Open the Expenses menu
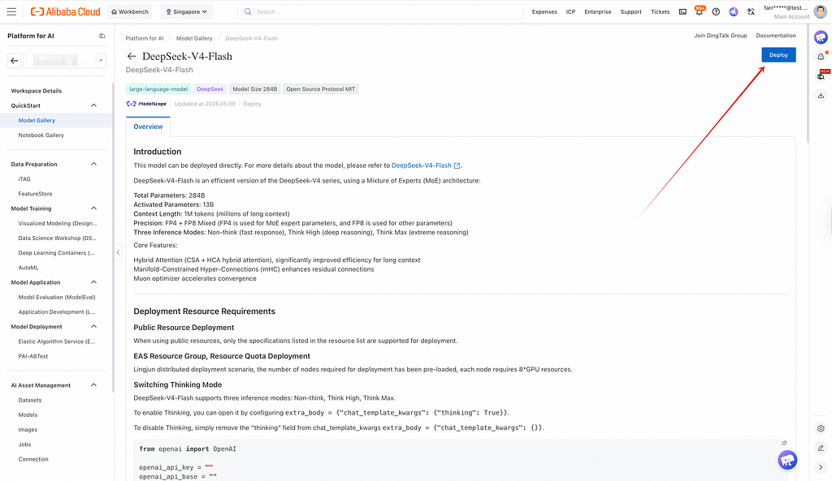Screen dimensions: 832x481 tap(544, 11)
